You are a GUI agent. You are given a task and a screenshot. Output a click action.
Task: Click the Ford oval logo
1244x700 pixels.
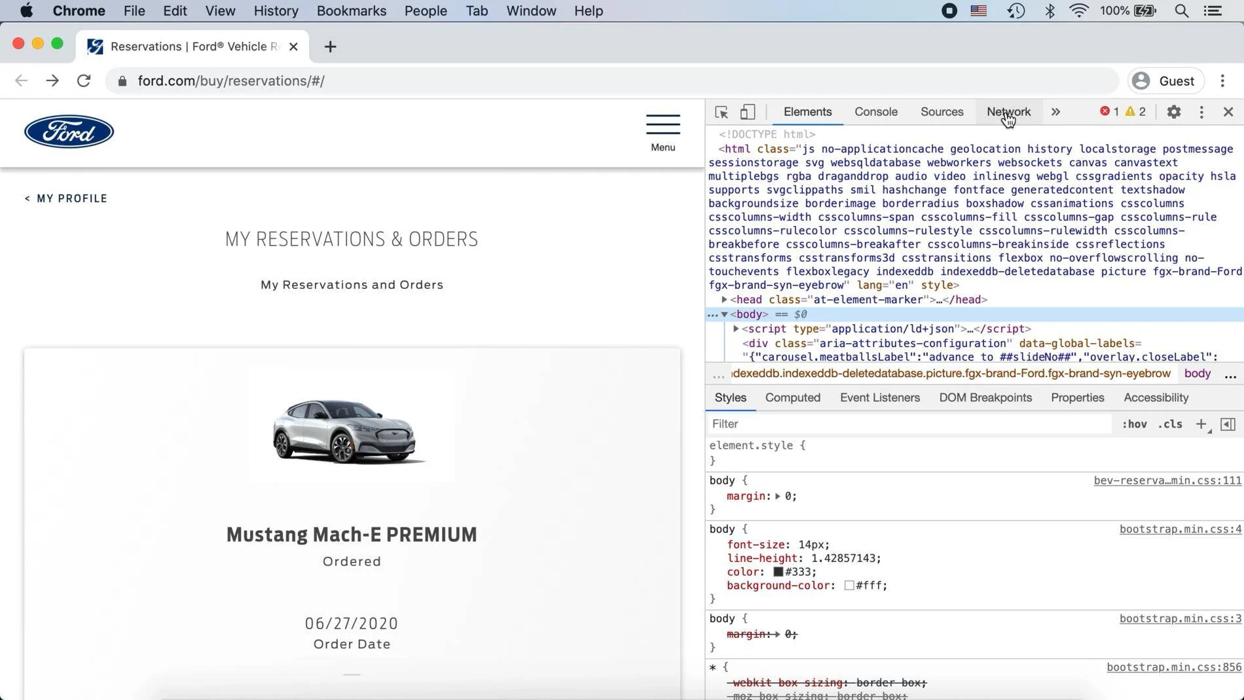tap(69, 132)
